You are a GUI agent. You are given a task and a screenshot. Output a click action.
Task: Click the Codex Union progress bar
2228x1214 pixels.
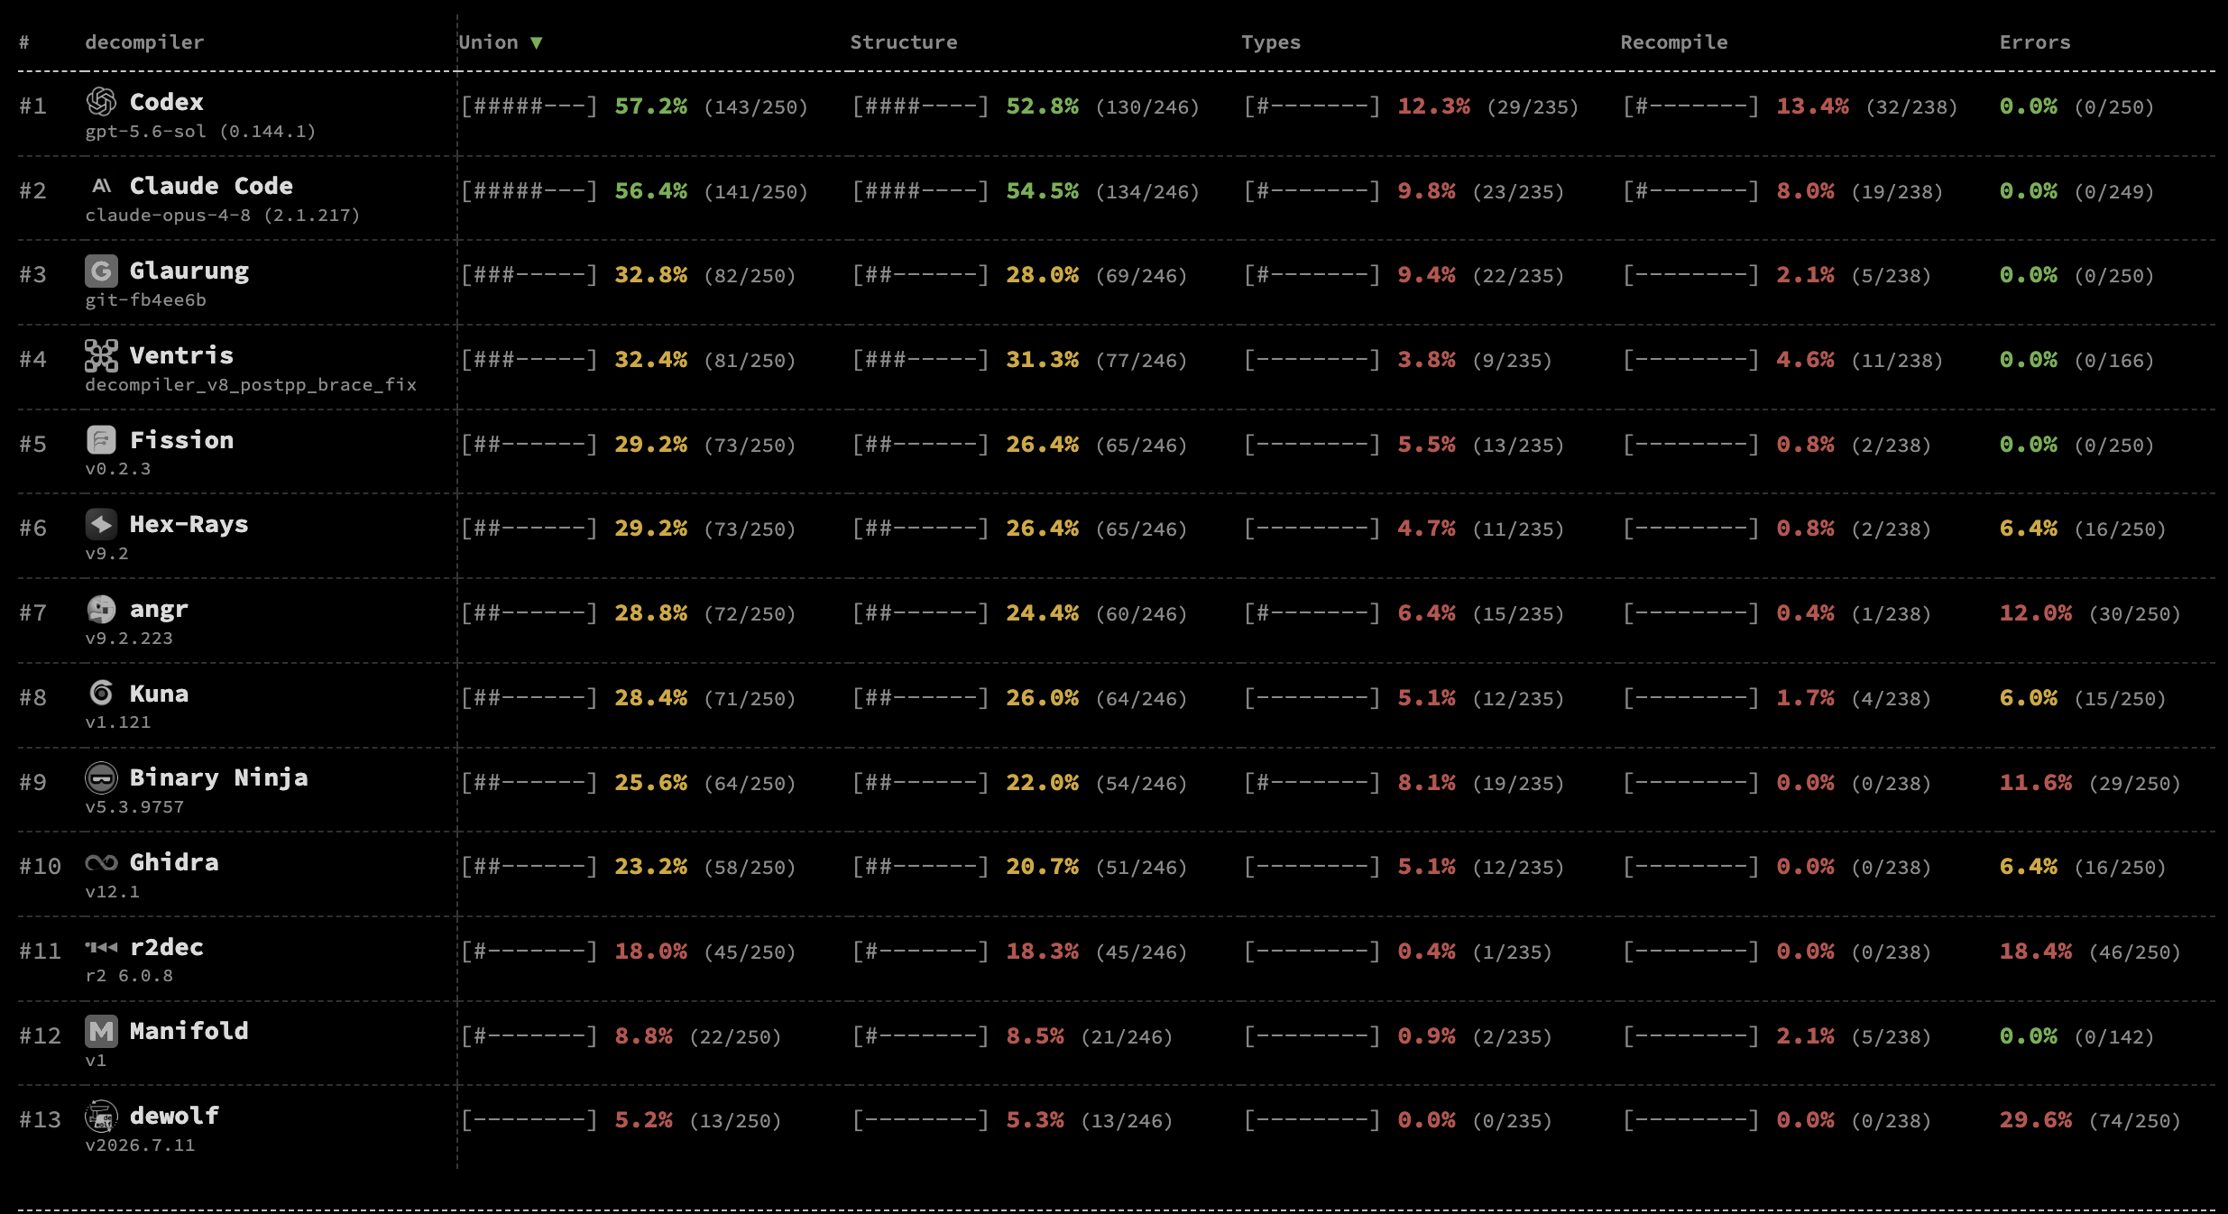pos(529,106)
